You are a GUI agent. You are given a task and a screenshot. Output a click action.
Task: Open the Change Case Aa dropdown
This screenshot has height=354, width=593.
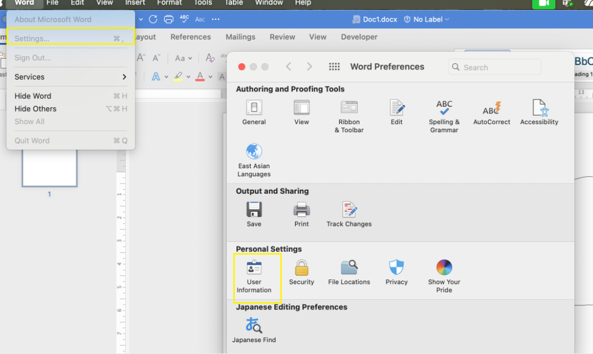183,58
